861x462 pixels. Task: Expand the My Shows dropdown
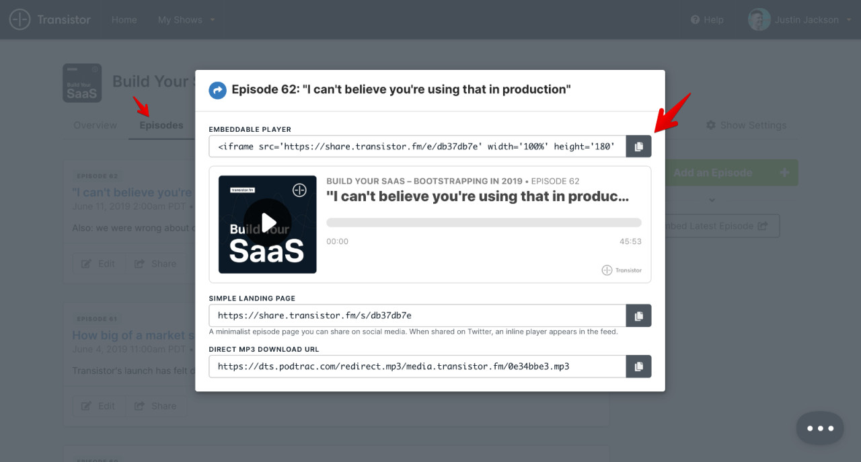(186, 20)
